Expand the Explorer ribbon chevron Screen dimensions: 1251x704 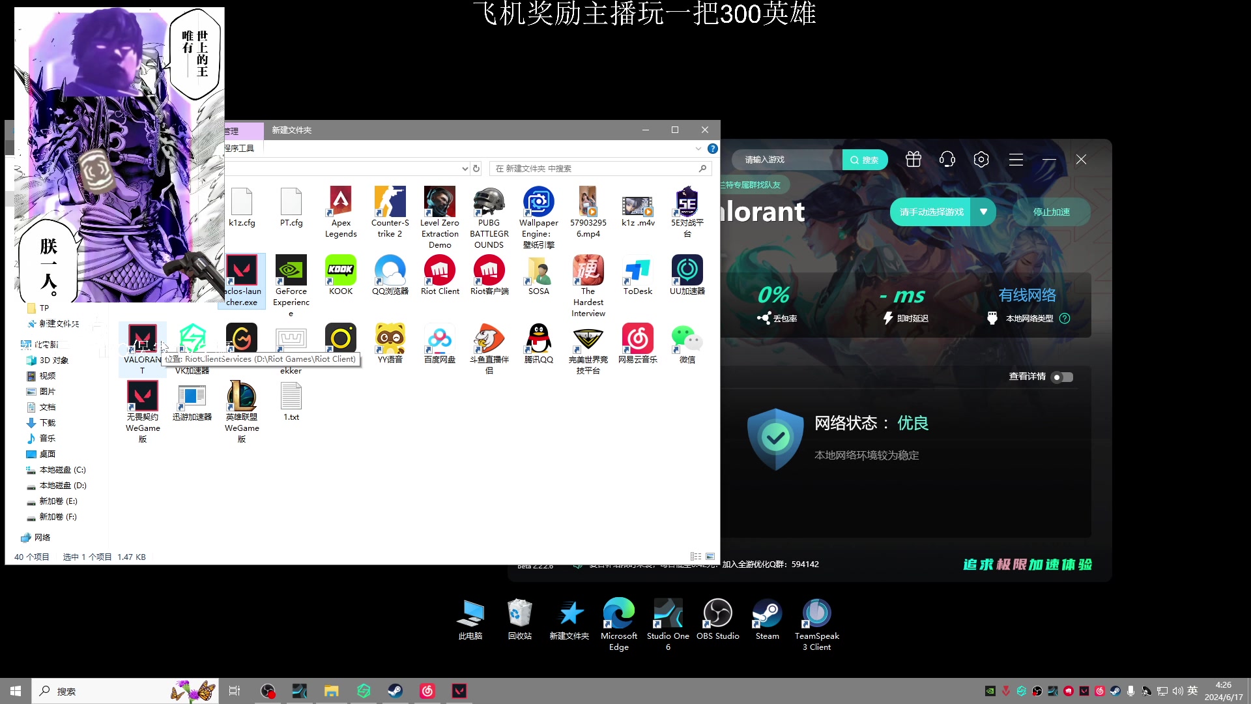click(x=698, y=149)
